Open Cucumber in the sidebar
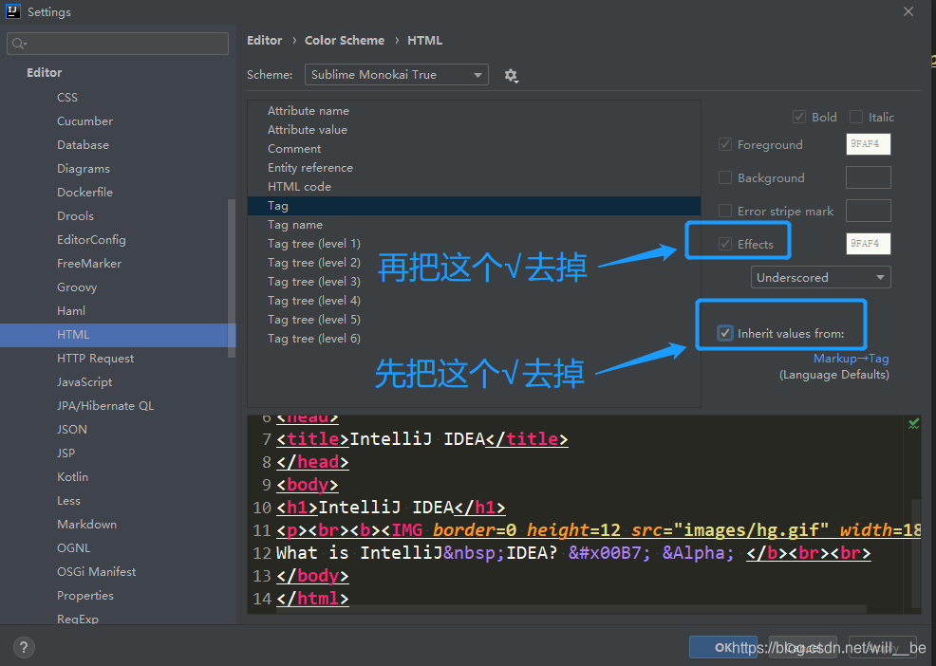The image size is (936, 666). (84, 121)
